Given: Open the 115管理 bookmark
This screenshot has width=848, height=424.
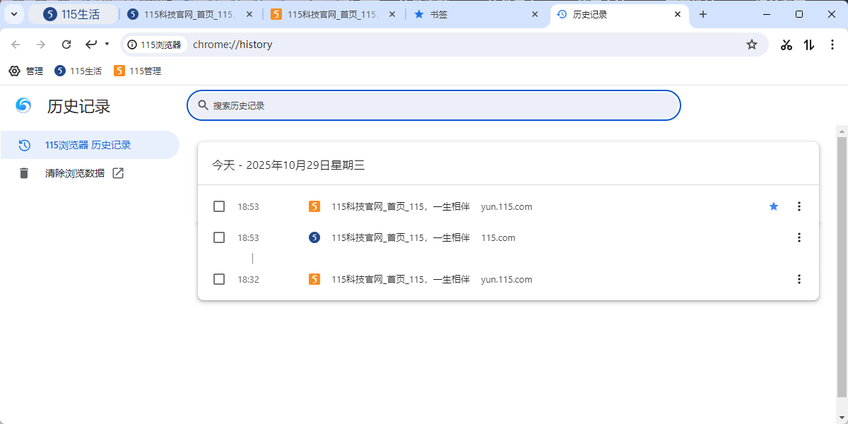Looking at the screenshot, I should (x=138, y=71).
